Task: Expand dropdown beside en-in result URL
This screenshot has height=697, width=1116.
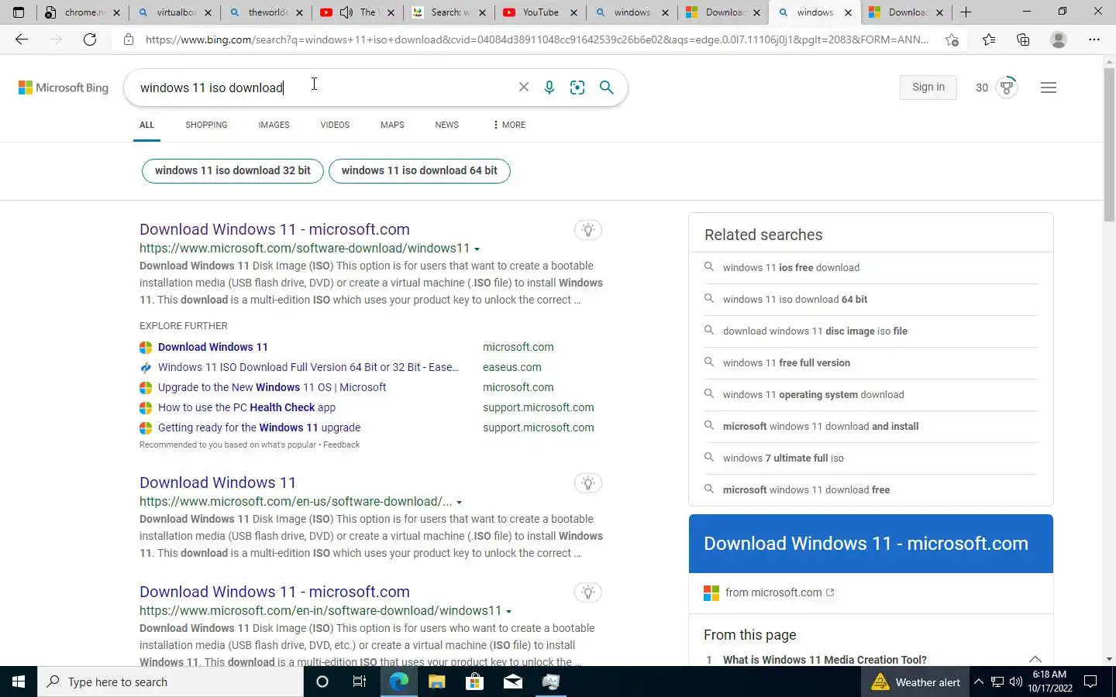Action: pyautogui.click(x=508, y=612)
